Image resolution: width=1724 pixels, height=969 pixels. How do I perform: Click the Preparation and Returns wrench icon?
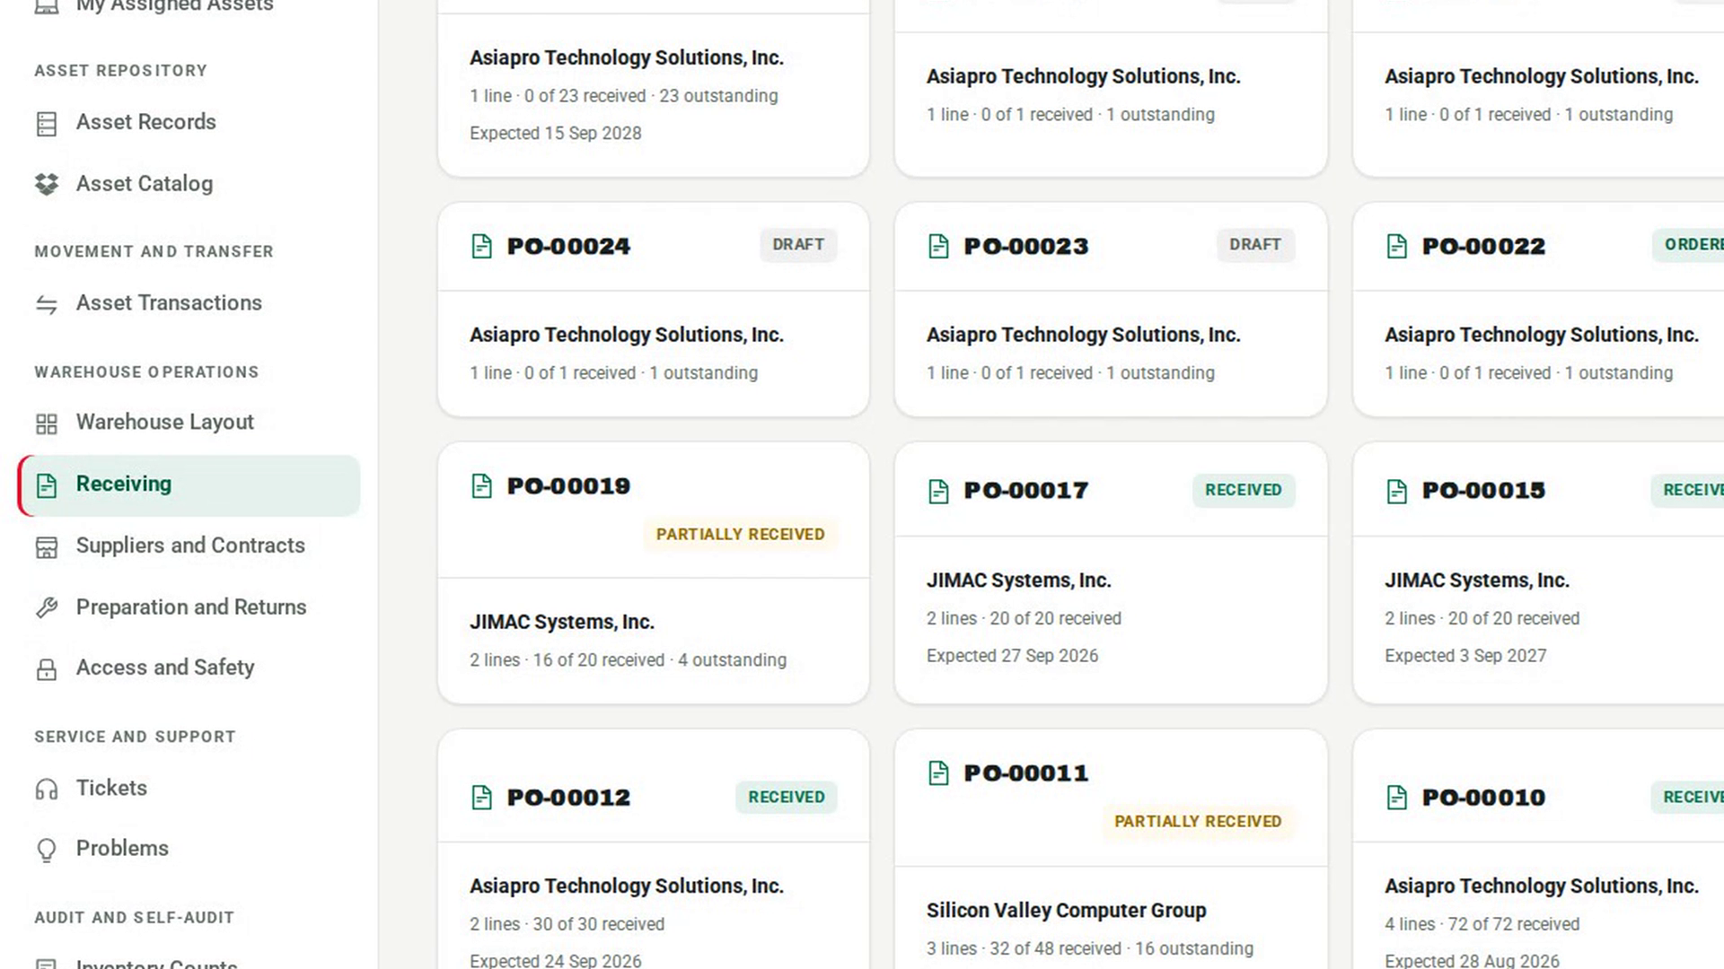coord(47,607)
